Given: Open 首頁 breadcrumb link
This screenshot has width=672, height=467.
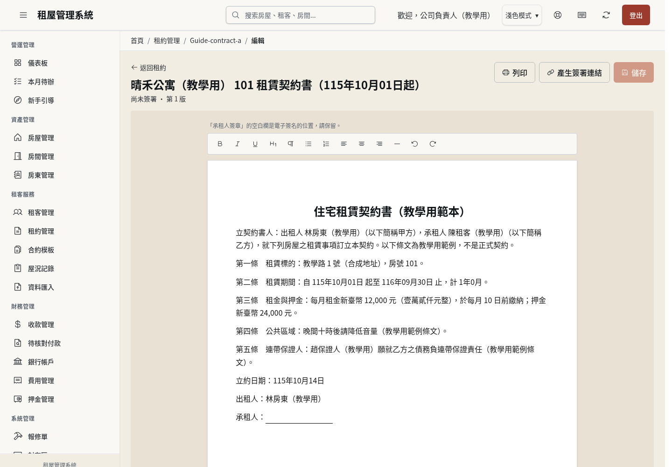Looking at the screenshot, I should [x=137, y=41].
